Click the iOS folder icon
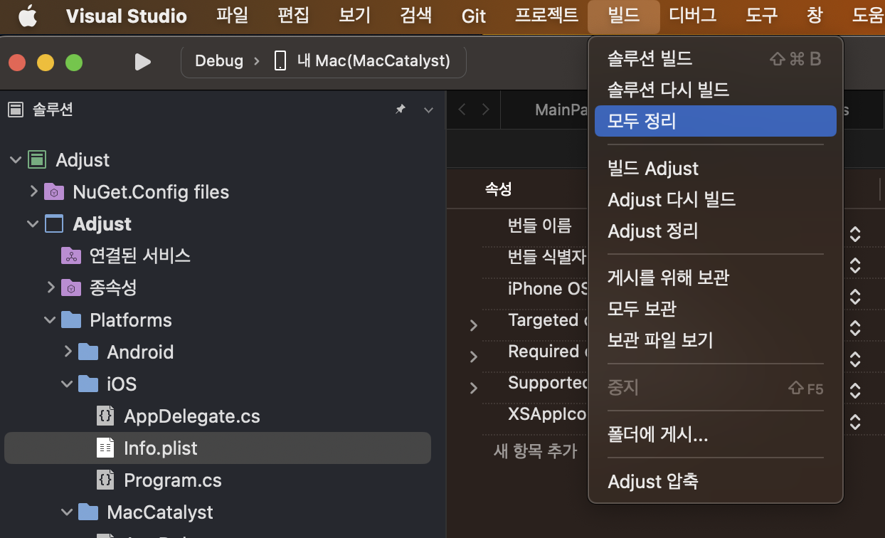Image resolution: width=885 pixels, height=538 pixels. (x=88, y=384)
